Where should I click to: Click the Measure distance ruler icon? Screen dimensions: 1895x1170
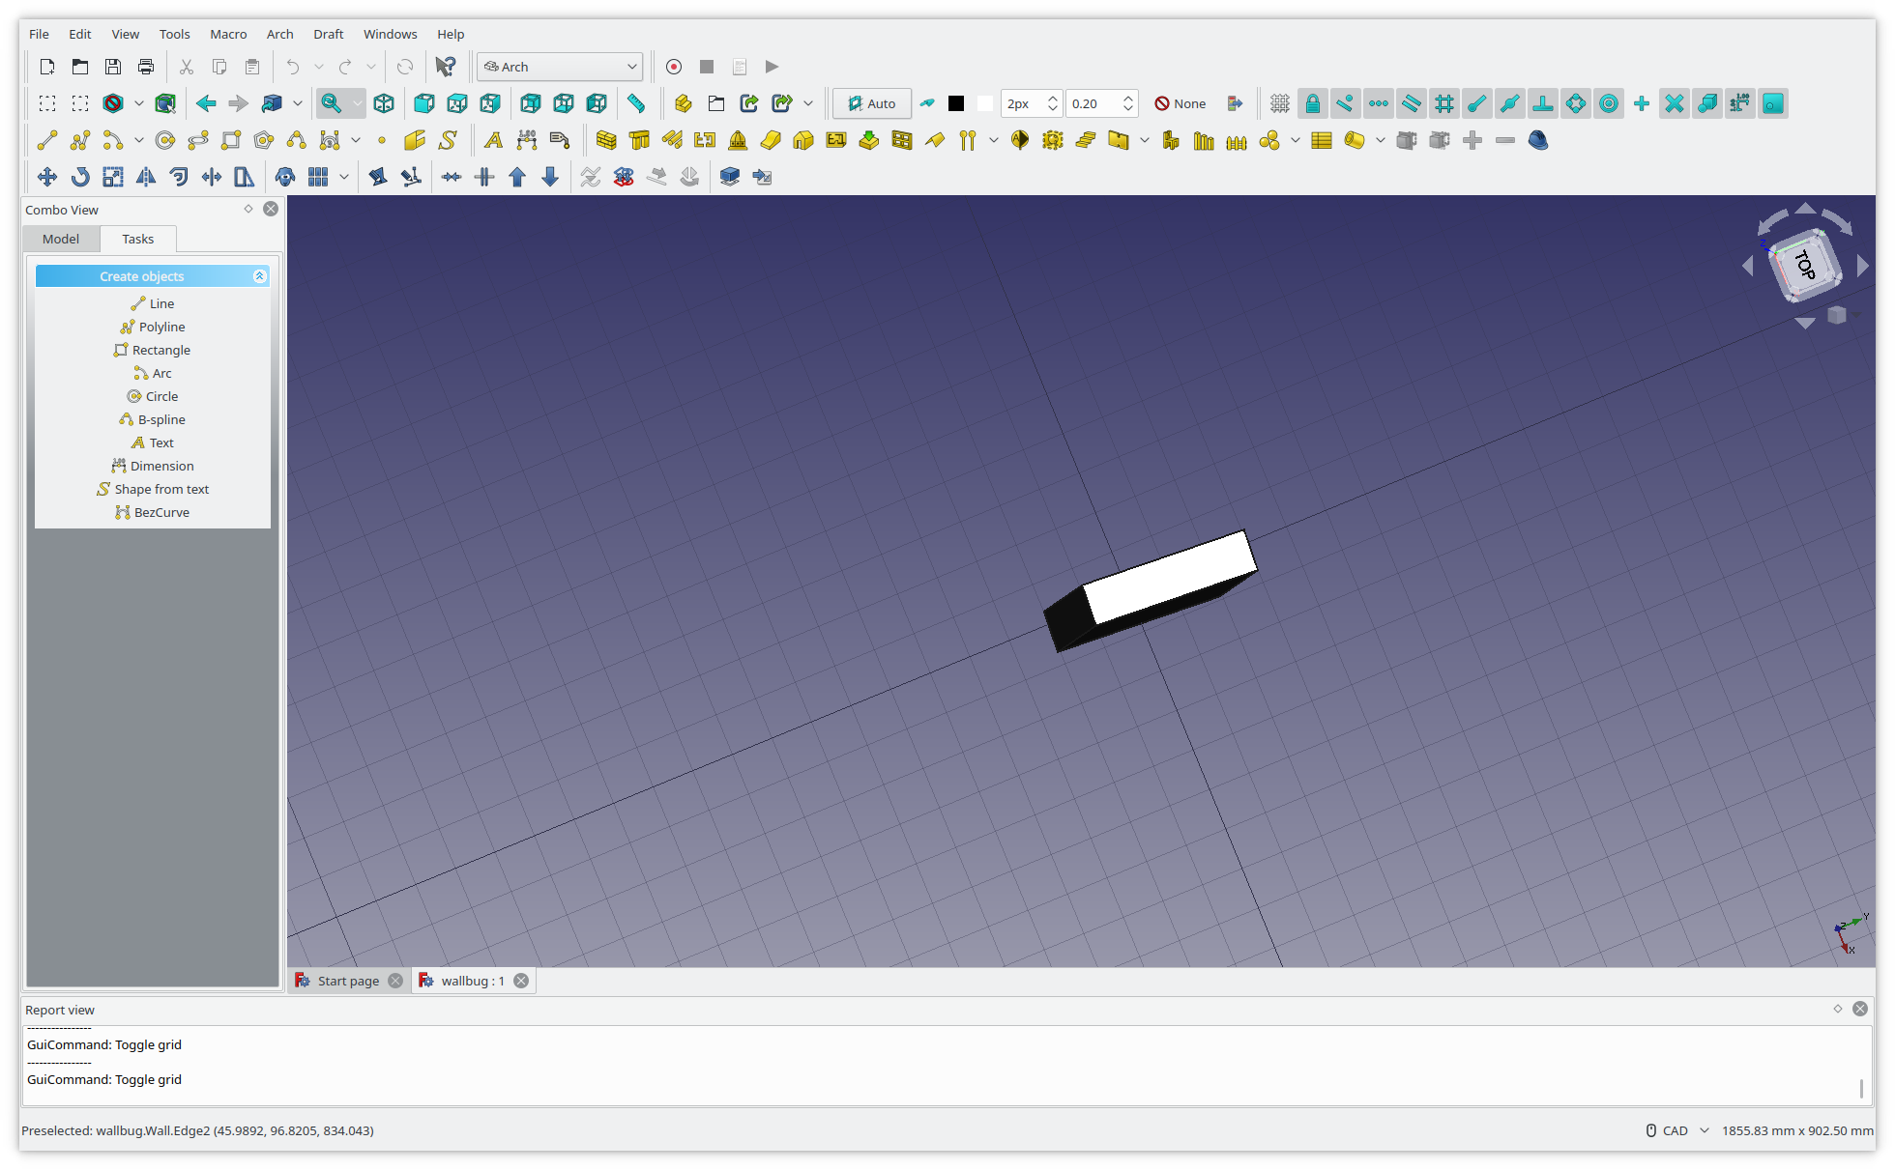pos(636,103)
